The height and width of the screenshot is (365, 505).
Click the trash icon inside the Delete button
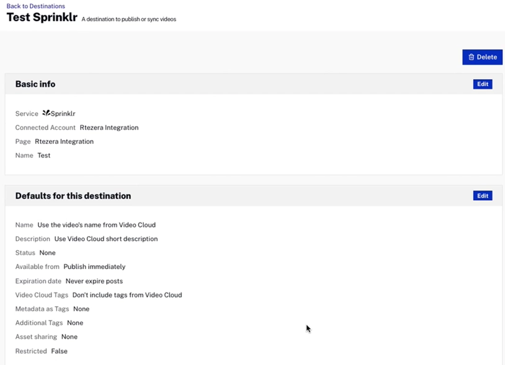(471, 56)
